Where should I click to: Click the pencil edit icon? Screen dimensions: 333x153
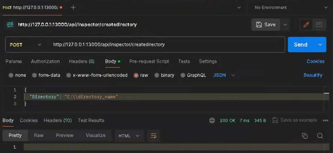pos(306,25)
